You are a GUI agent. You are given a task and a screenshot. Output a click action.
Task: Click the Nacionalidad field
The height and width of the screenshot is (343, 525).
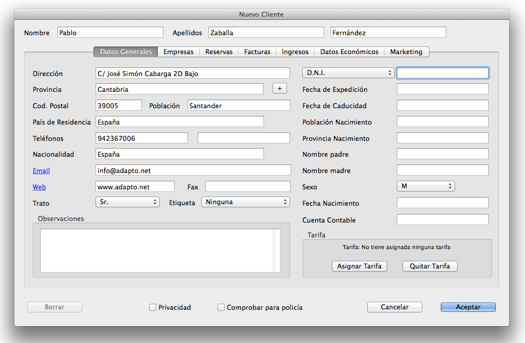(179, 154)
